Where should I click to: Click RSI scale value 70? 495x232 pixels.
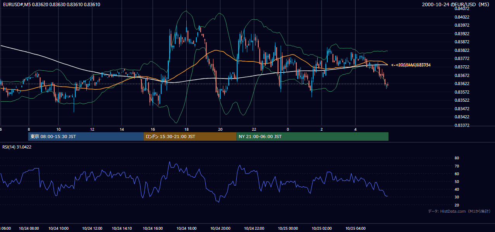pos(457,166)
